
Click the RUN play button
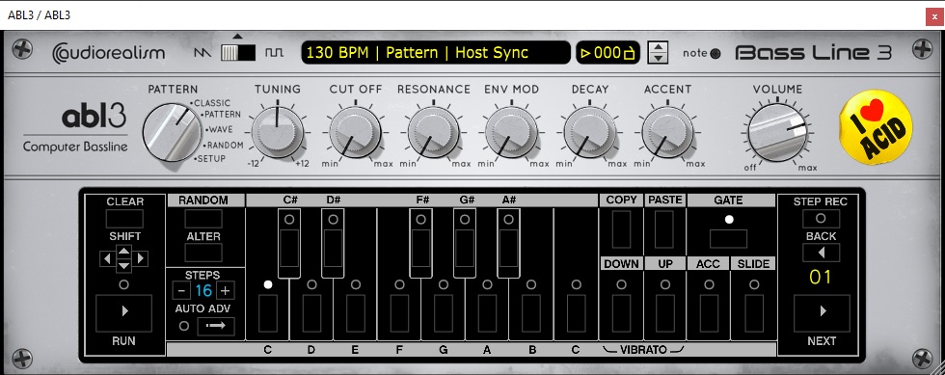[123, 311]
